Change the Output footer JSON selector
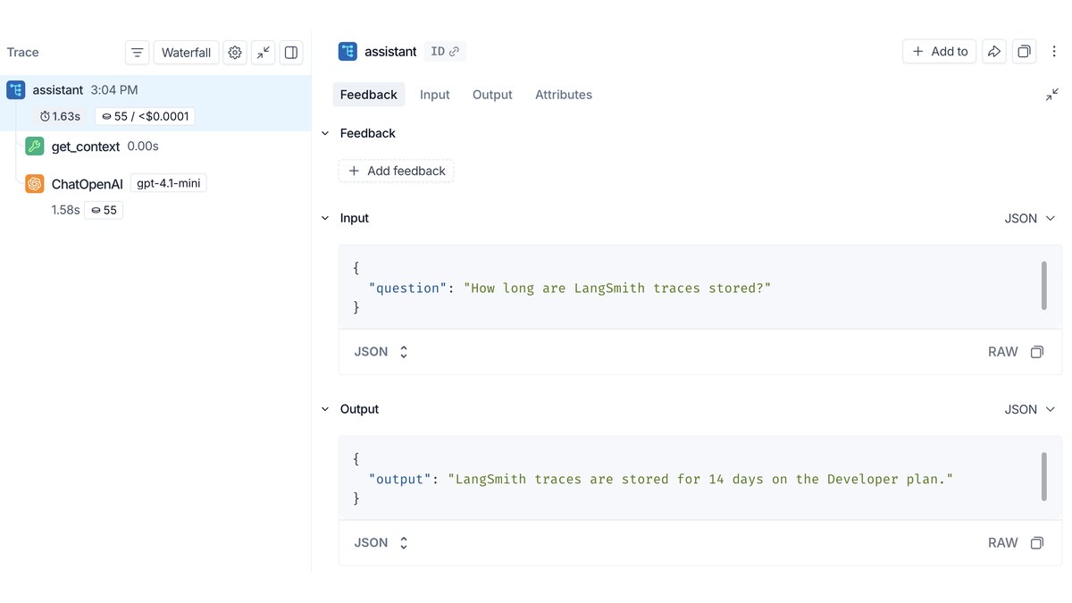 pos(381,543)
